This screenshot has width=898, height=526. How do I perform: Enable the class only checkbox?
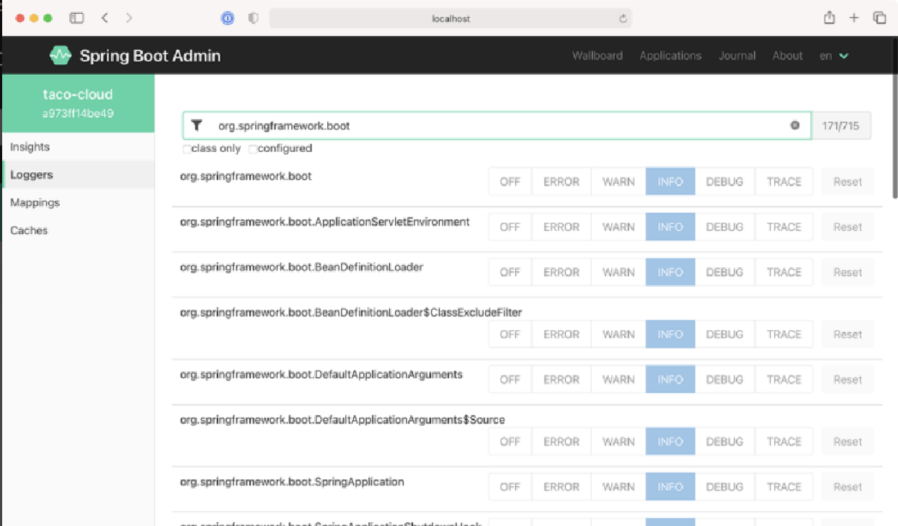(187, 149)
